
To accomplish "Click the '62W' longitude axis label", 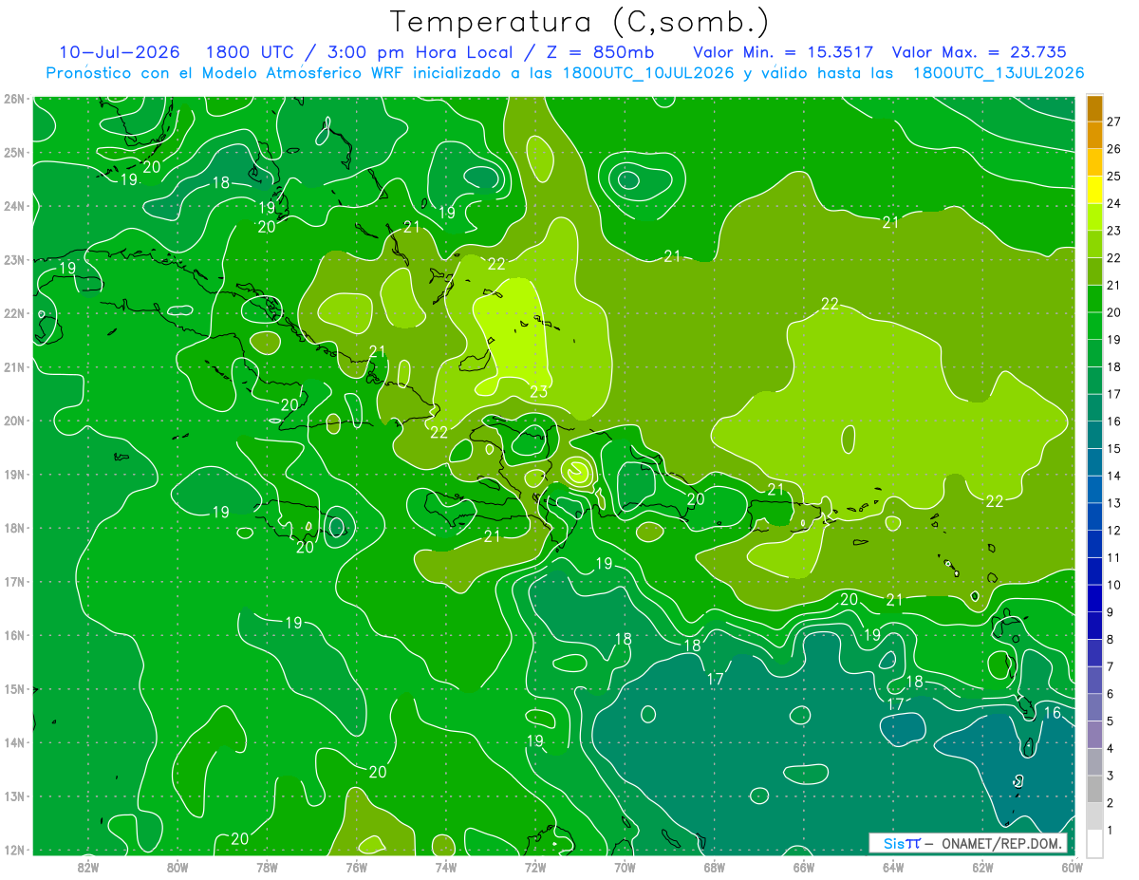I will pos(982,866).
